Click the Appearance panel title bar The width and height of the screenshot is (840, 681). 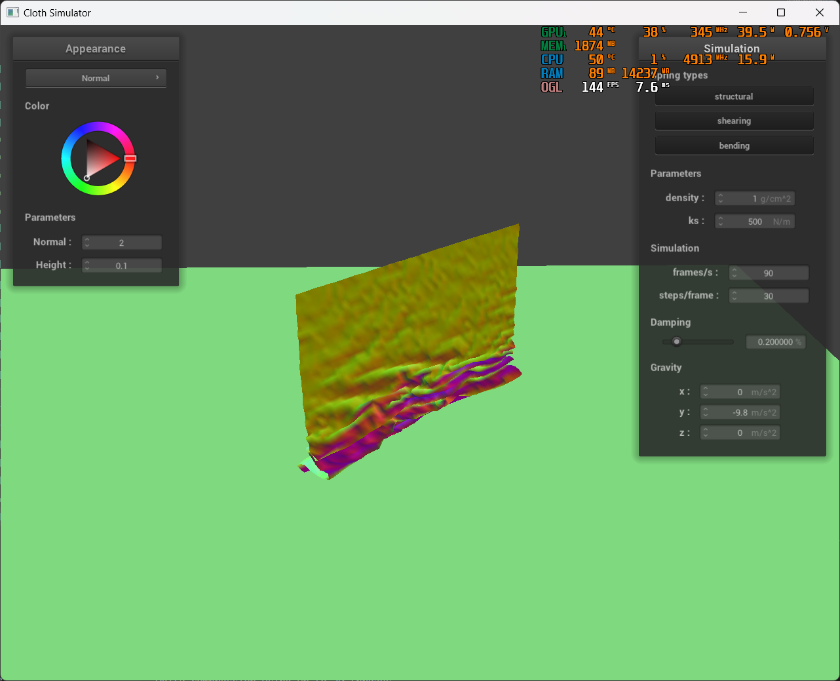pyautogui.click(x=96, y=49)
